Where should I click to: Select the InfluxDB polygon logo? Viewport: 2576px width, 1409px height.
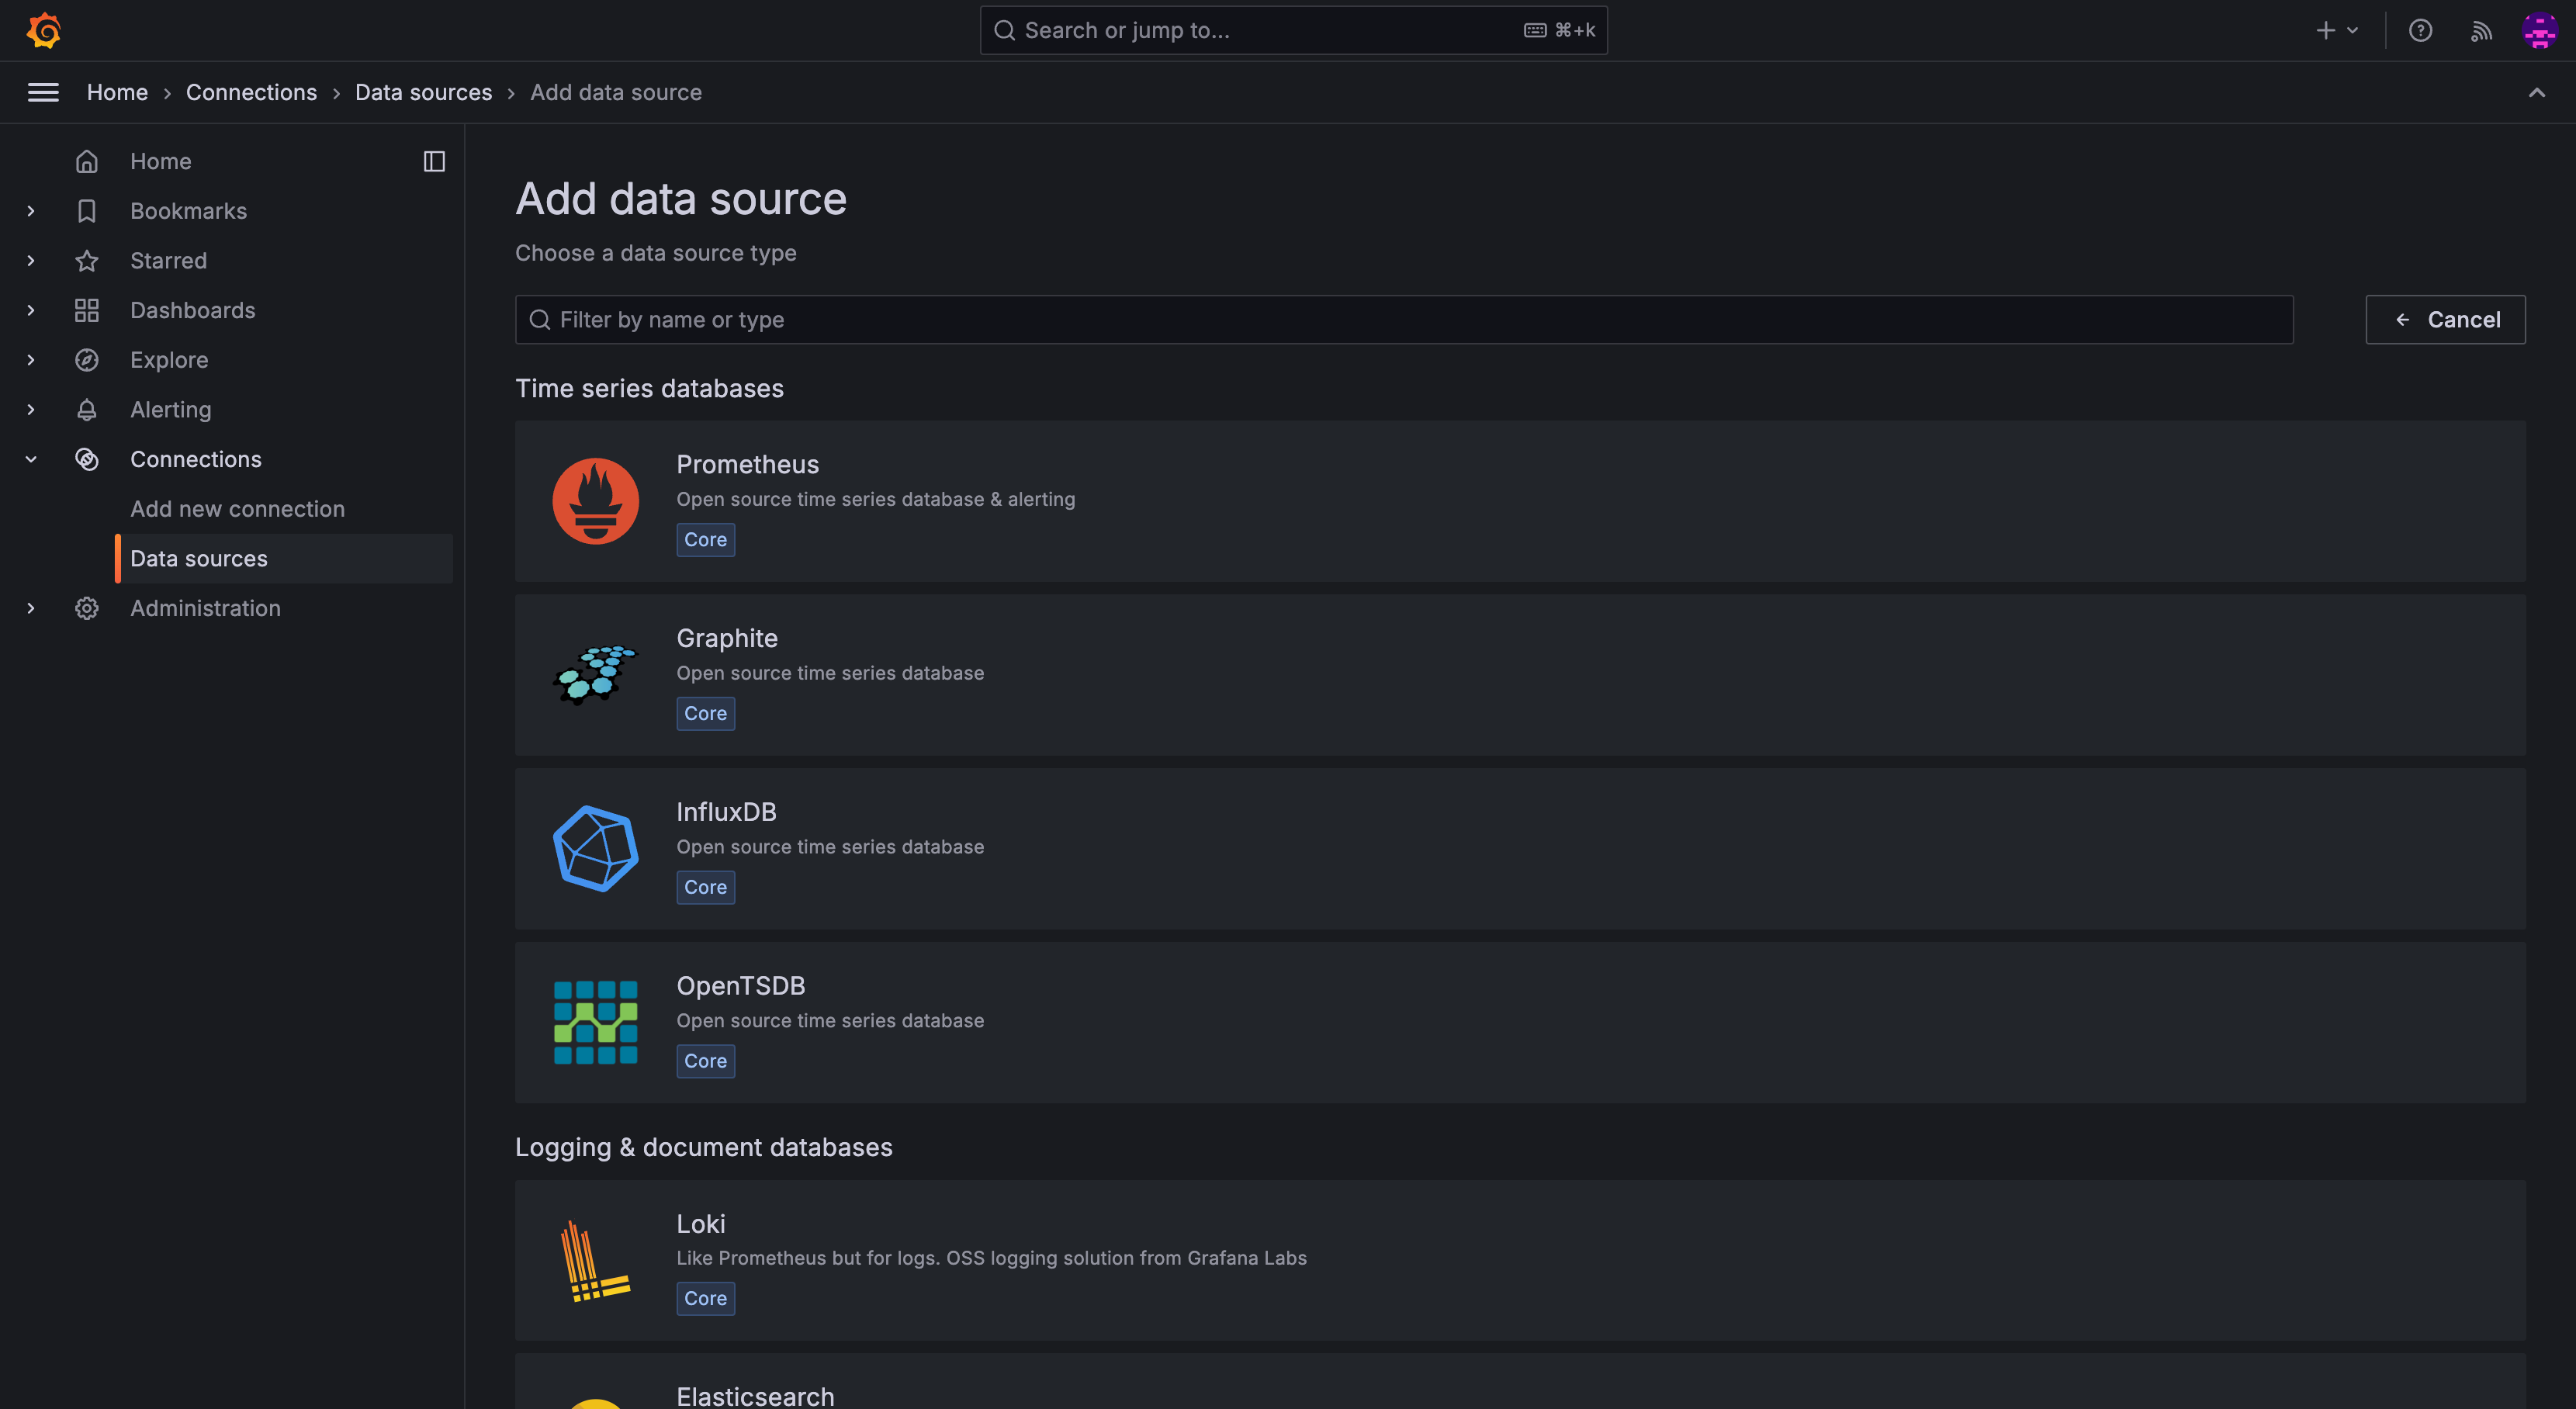pos(595,848)
